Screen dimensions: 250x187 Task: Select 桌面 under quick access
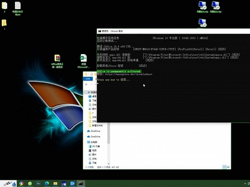(92, 96)
